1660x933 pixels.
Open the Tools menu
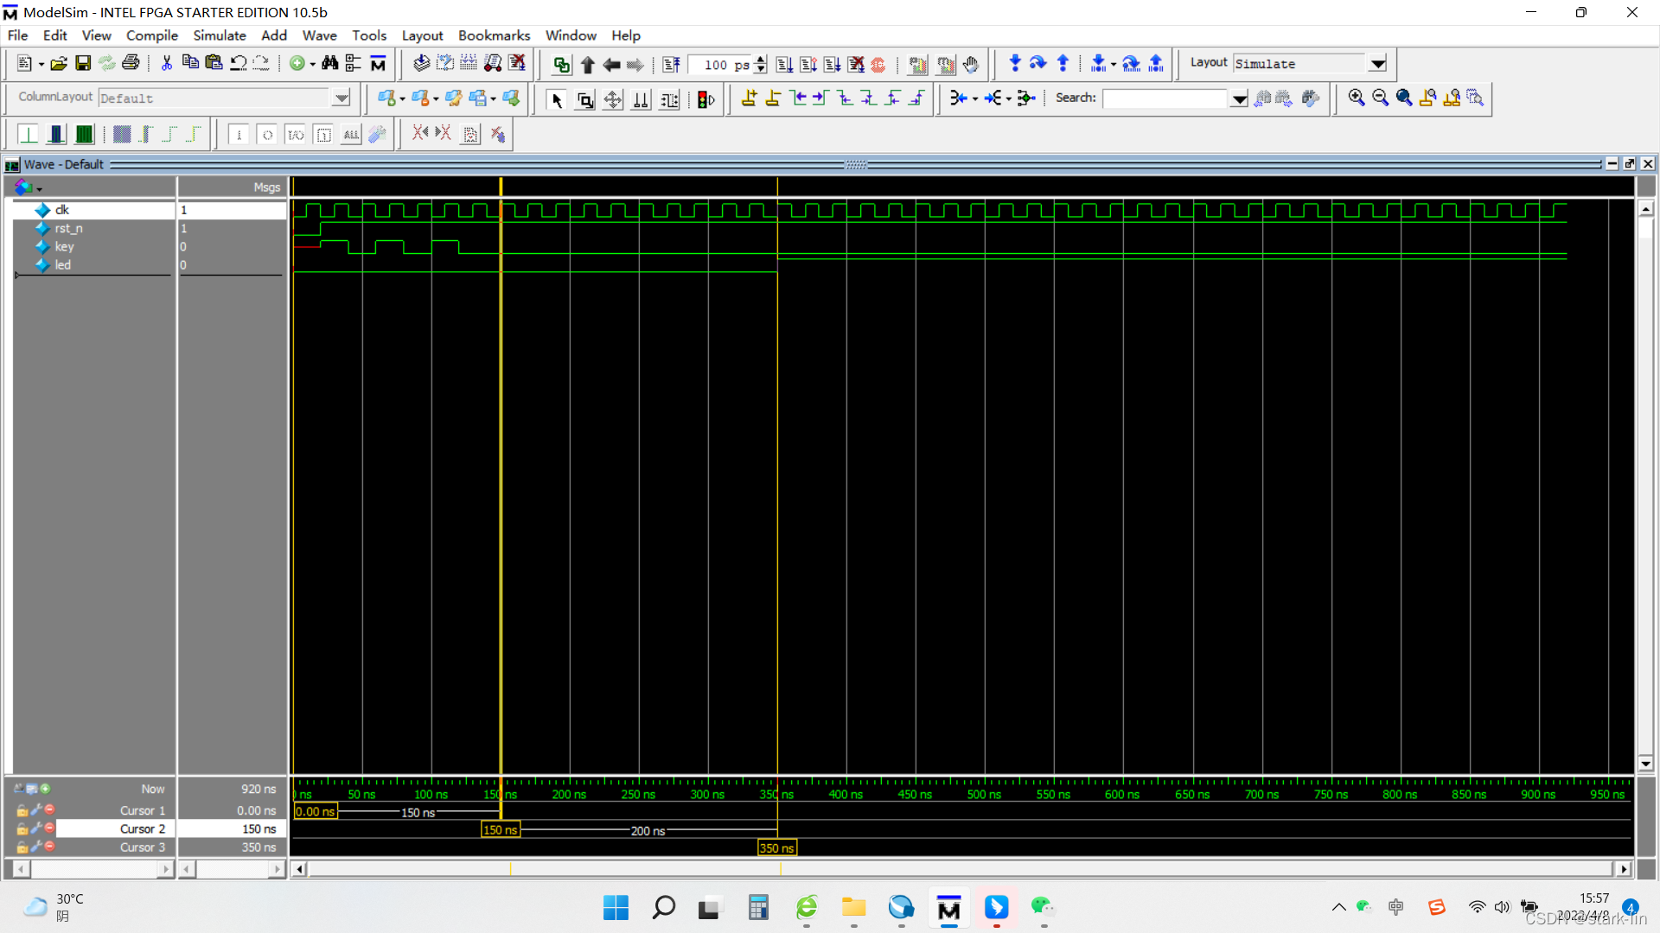[x=369, y=35]
